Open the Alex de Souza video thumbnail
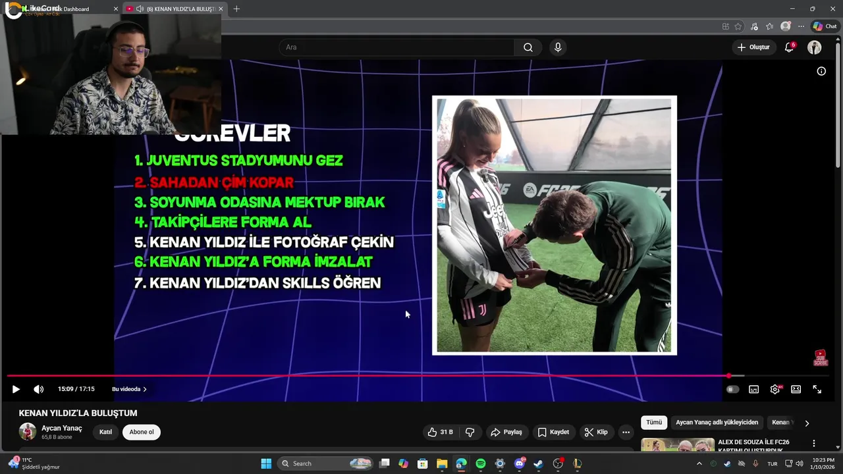 [x=678, y=445]
